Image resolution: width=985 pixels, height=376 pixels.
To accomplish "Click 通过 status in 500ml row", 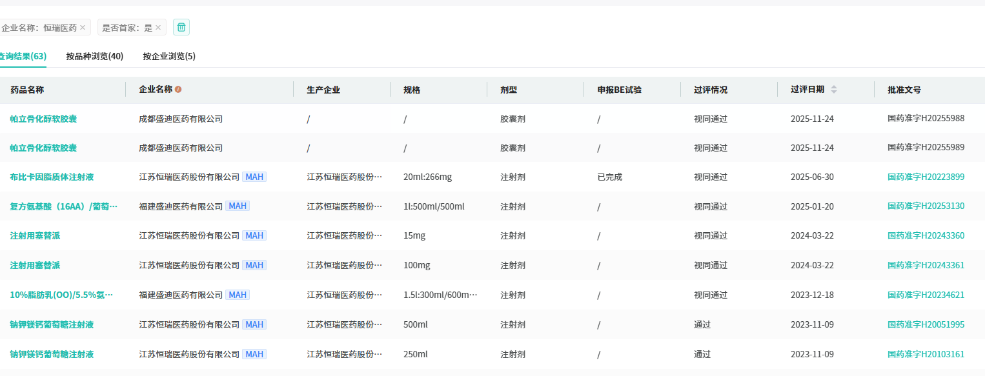I will point(702,324).
